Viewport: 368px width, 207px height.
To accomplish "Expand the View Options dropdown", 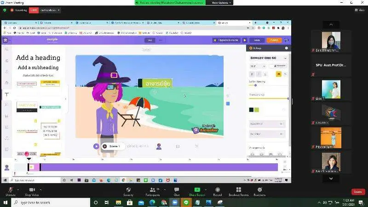I will (221, 2).
